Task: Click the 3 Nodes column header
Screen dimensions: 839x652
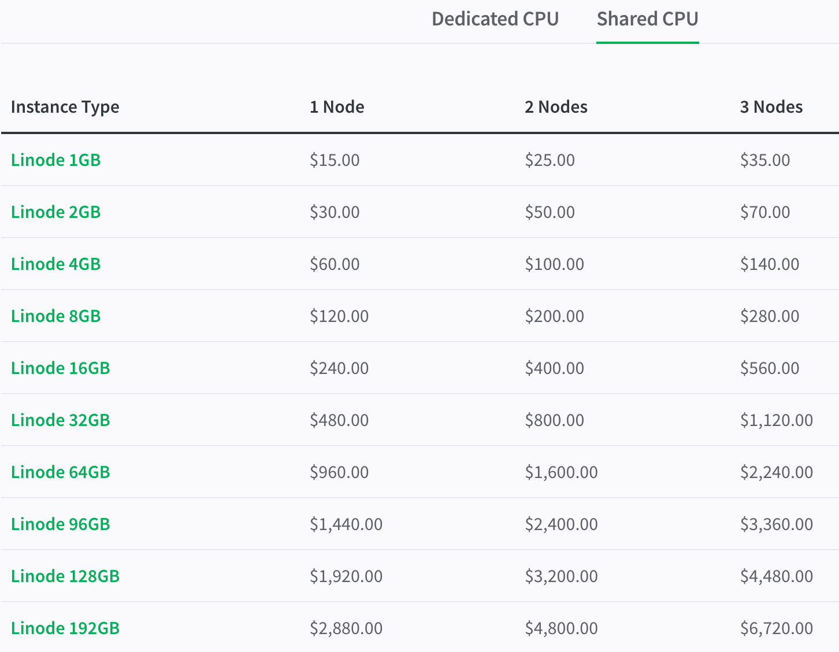Action: tap(771, 107)
